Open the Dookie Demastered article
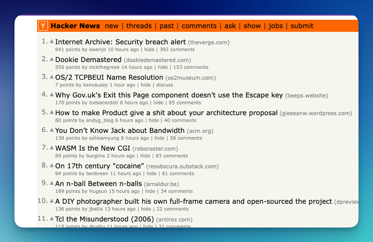Image resolution: width=373 pixels, height=242 pixels. pos(88,60)
